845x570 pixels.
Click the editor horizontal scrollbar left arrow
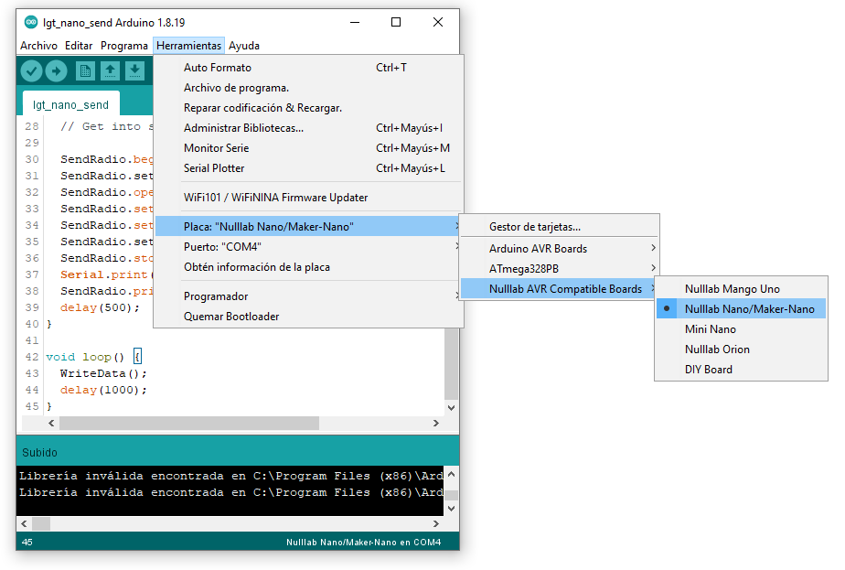[51, 424]
